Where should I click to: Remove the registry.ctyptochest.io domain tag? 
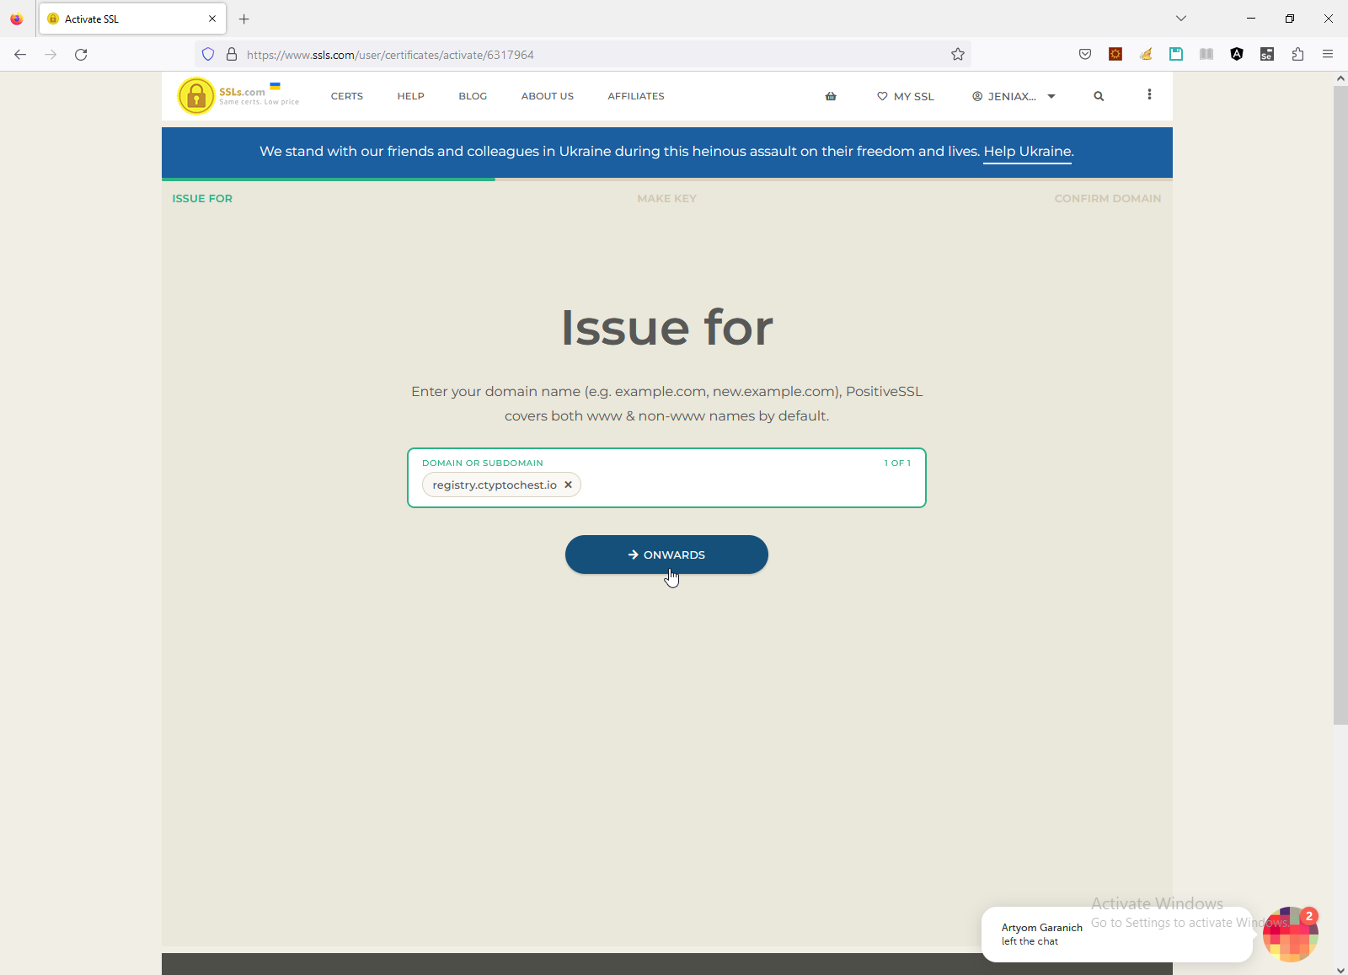pos(568,485)
